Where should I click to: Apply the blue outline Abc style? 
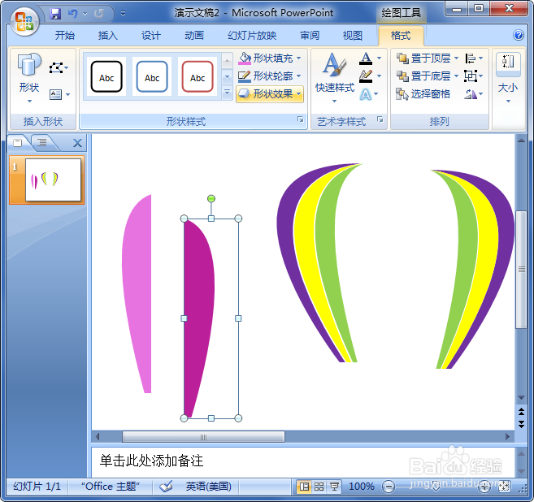(152, 76)
